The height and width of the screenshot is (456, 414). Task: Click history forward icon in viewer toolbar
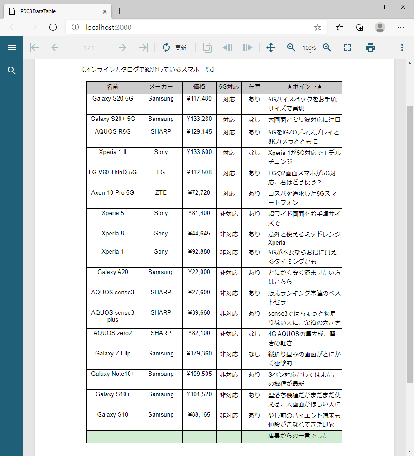point(248,48)
